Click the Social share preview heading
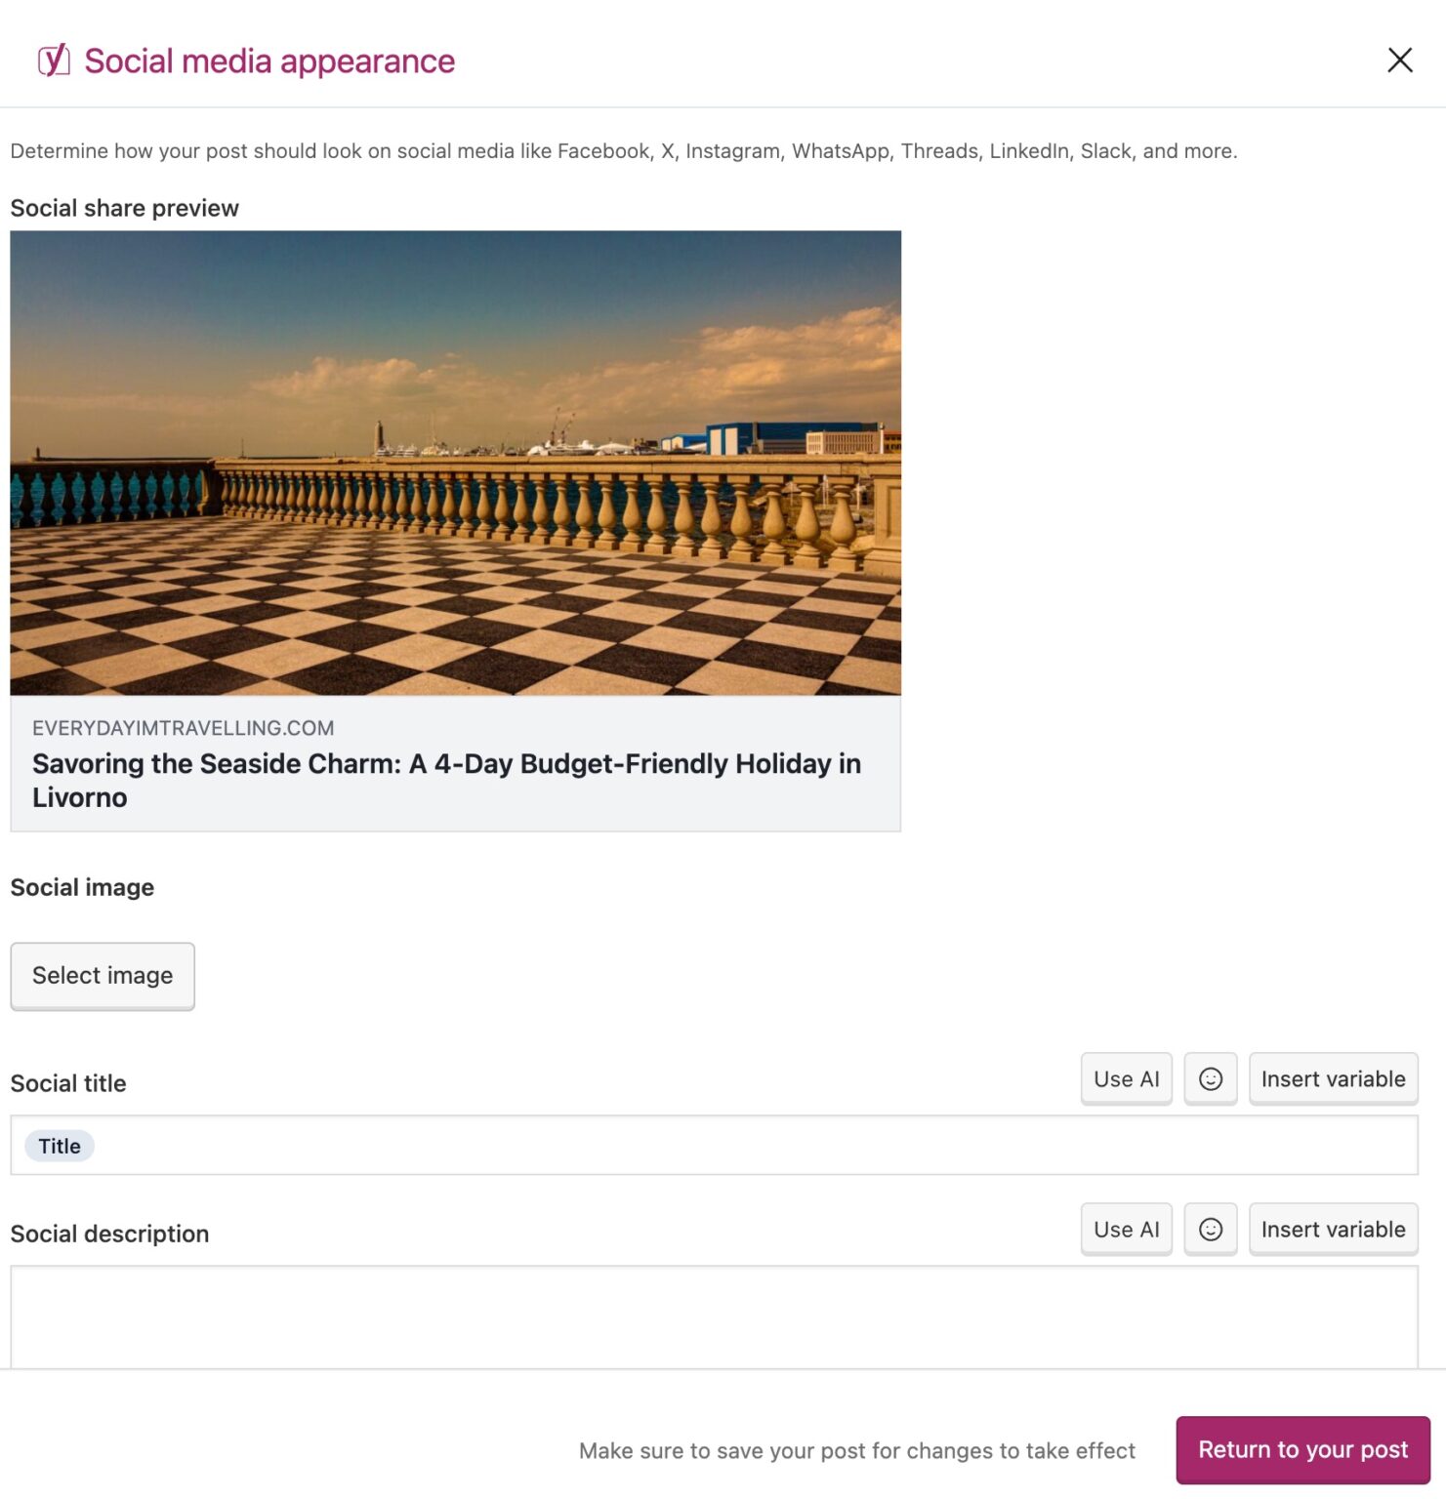Screen dimensions: 1446x1499 (x=125, y=207)
